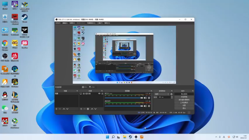Toggle lock on display capture source
The image size is (249, 140).
102,94
